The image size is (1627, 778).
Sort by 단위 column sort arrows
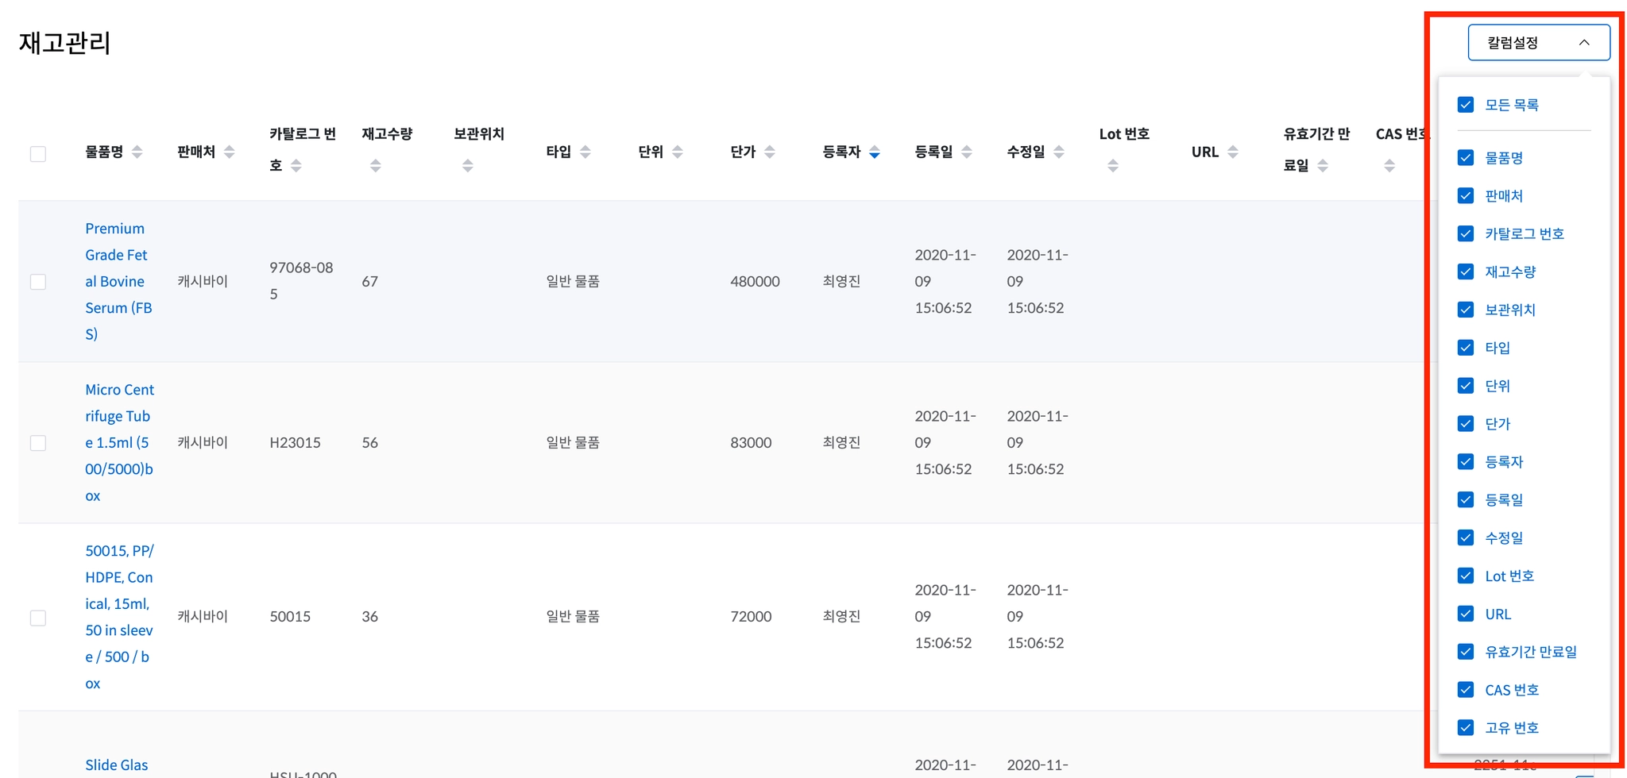click(x=677, y=152)
